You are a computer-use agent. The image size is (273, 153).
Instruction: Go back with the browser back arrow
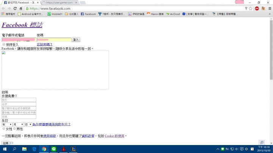click(3, 8)
